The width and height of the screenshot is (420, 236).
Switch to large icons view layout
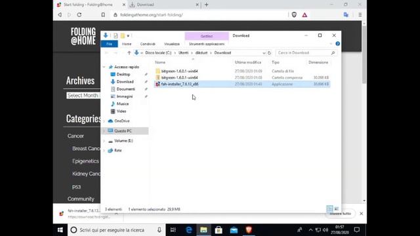coord(337,208)
